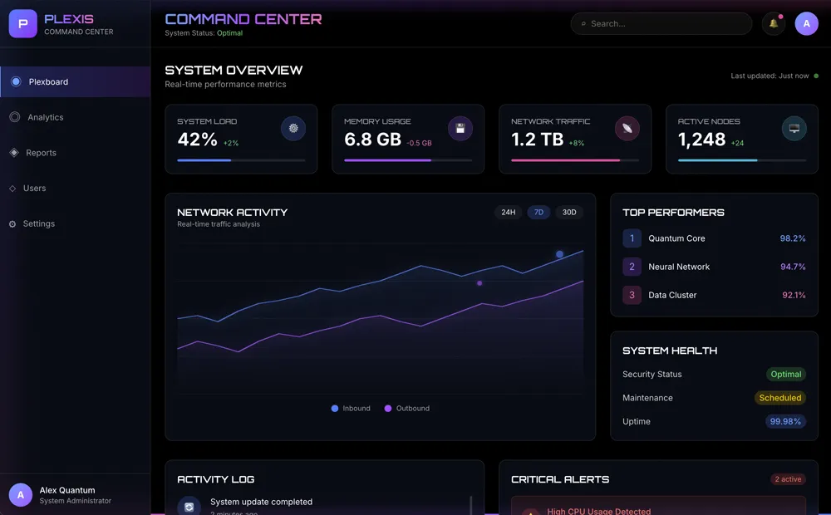The width and height of the screenshot is (831, 515).
Task: Click the notification bell icon
Action: 774,24
